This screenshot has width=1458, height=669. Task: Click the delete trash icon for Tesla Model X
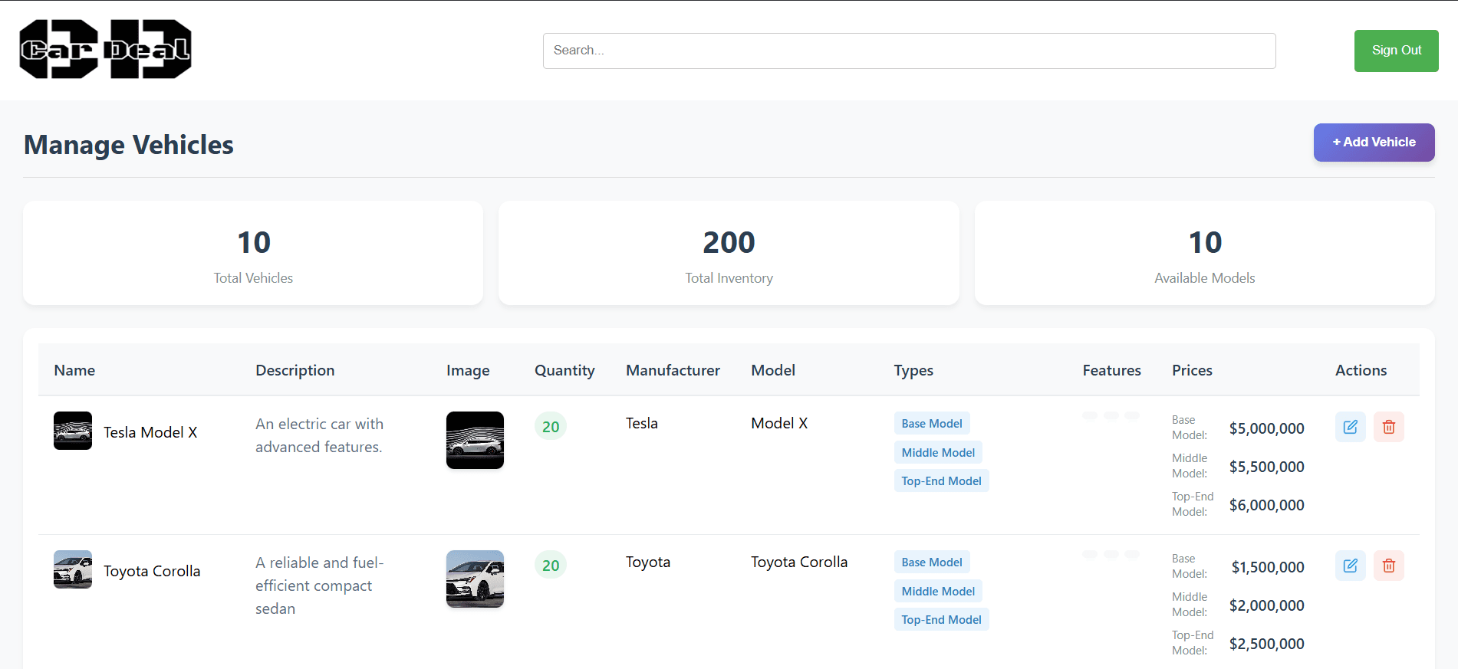coord(1388,427)
